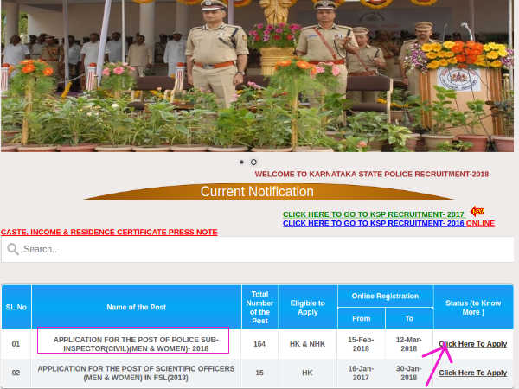Click the 15 total posts cell
The height and width of the screenshot is (389, 519).
(259, 373)
